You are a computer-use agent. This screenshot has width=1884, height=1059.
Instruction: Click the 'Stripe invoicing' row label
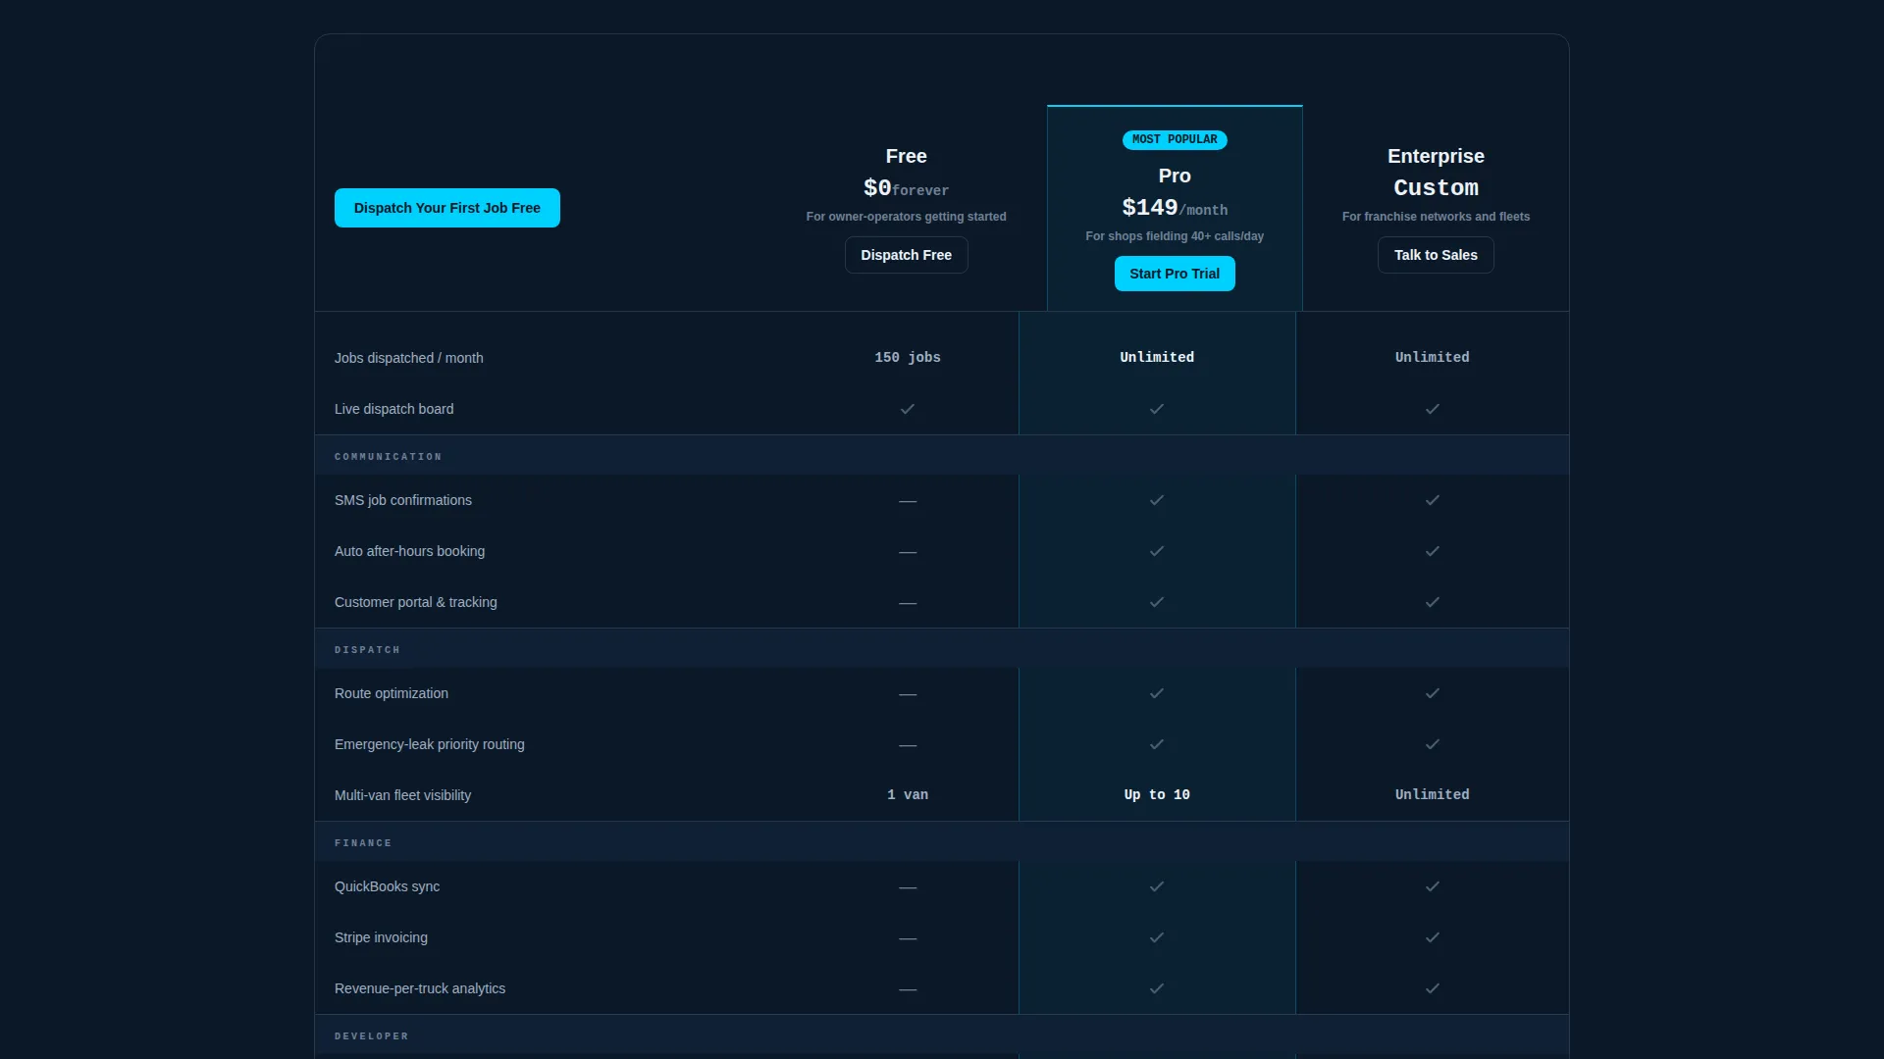click(x=381, y=937)
